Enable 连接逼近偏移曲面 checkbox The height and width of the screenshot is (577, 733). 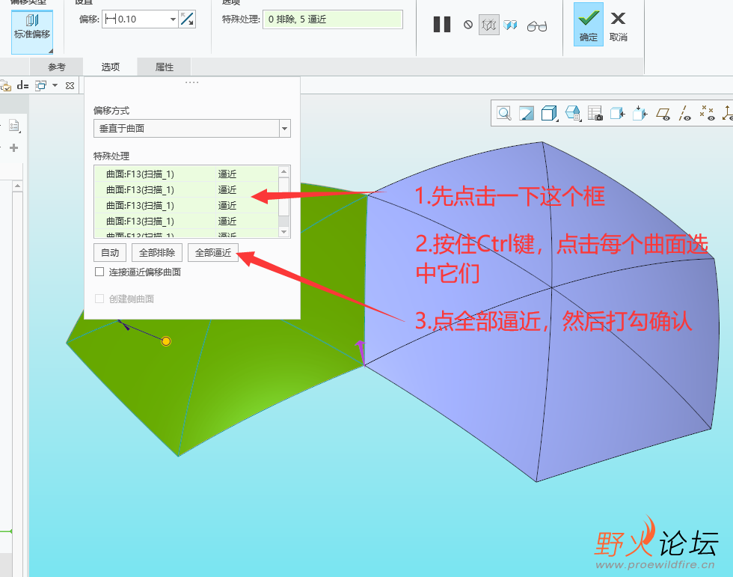point(99,272)
